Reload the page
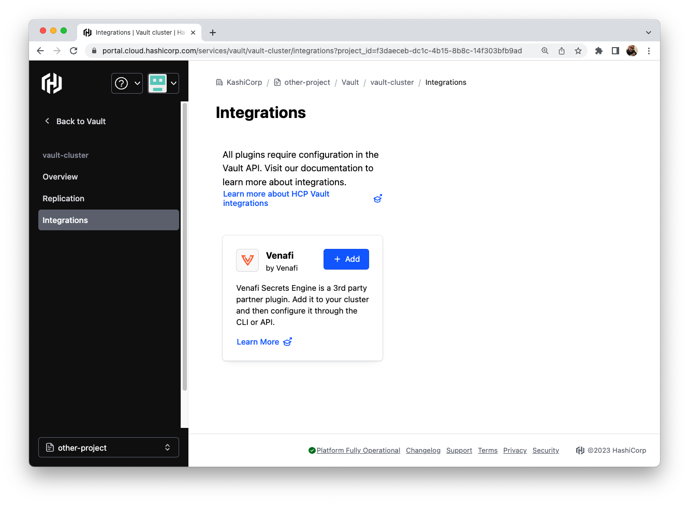Viewport: 689px width, 505px height. (74, 51)
